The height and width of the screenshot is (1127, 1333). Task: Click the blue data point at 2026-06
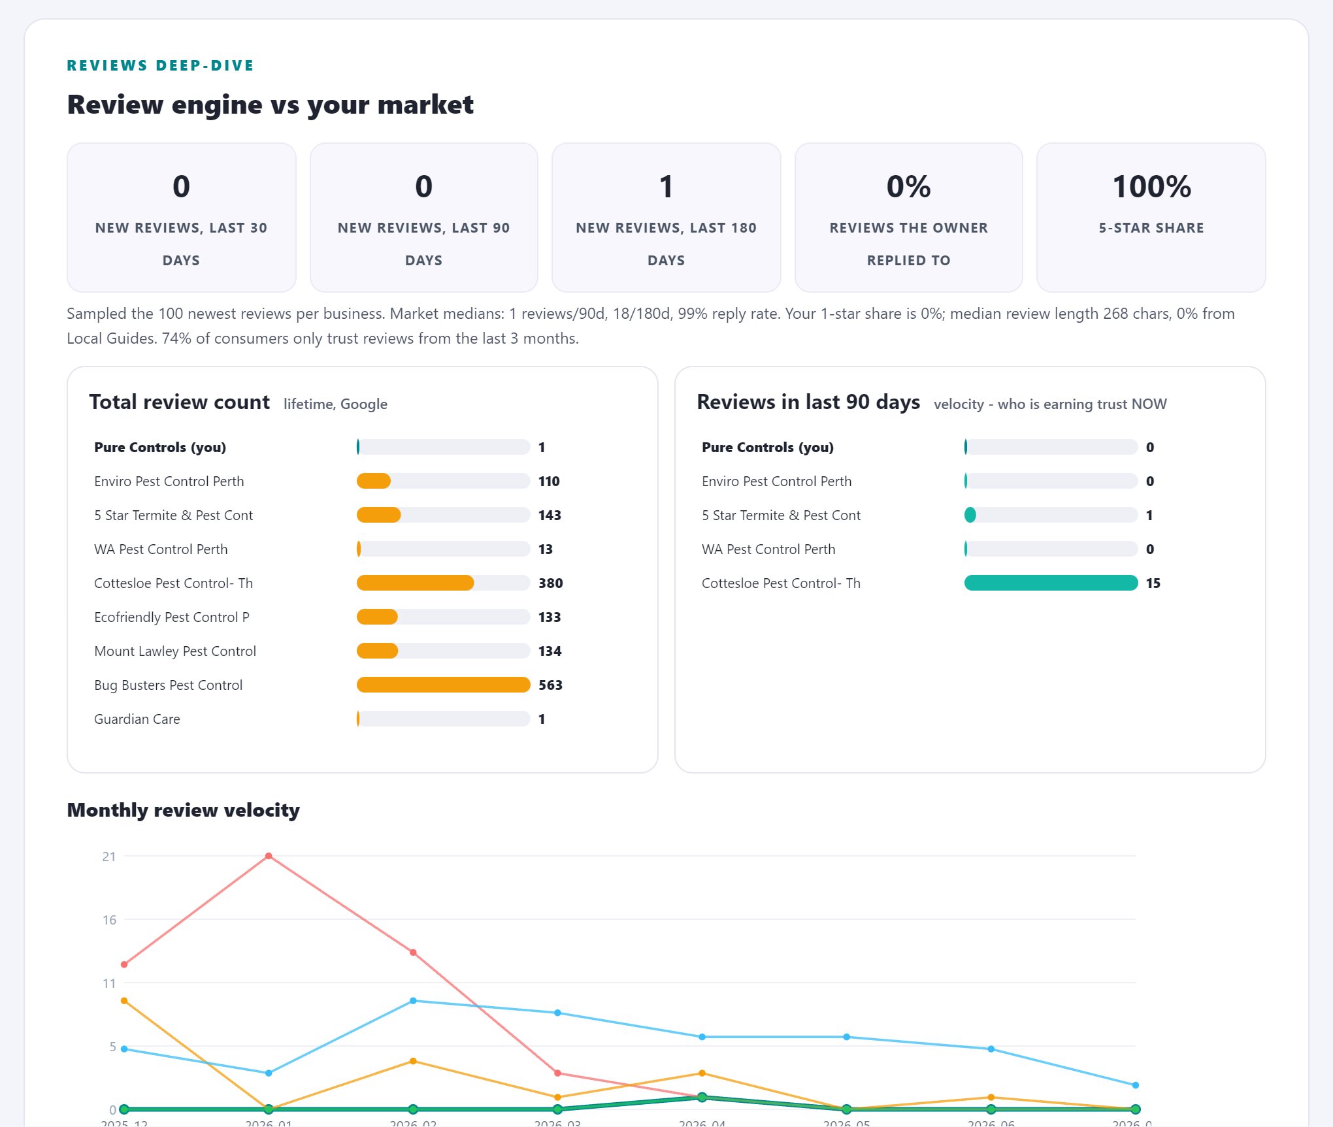(x=991, y=1049)
